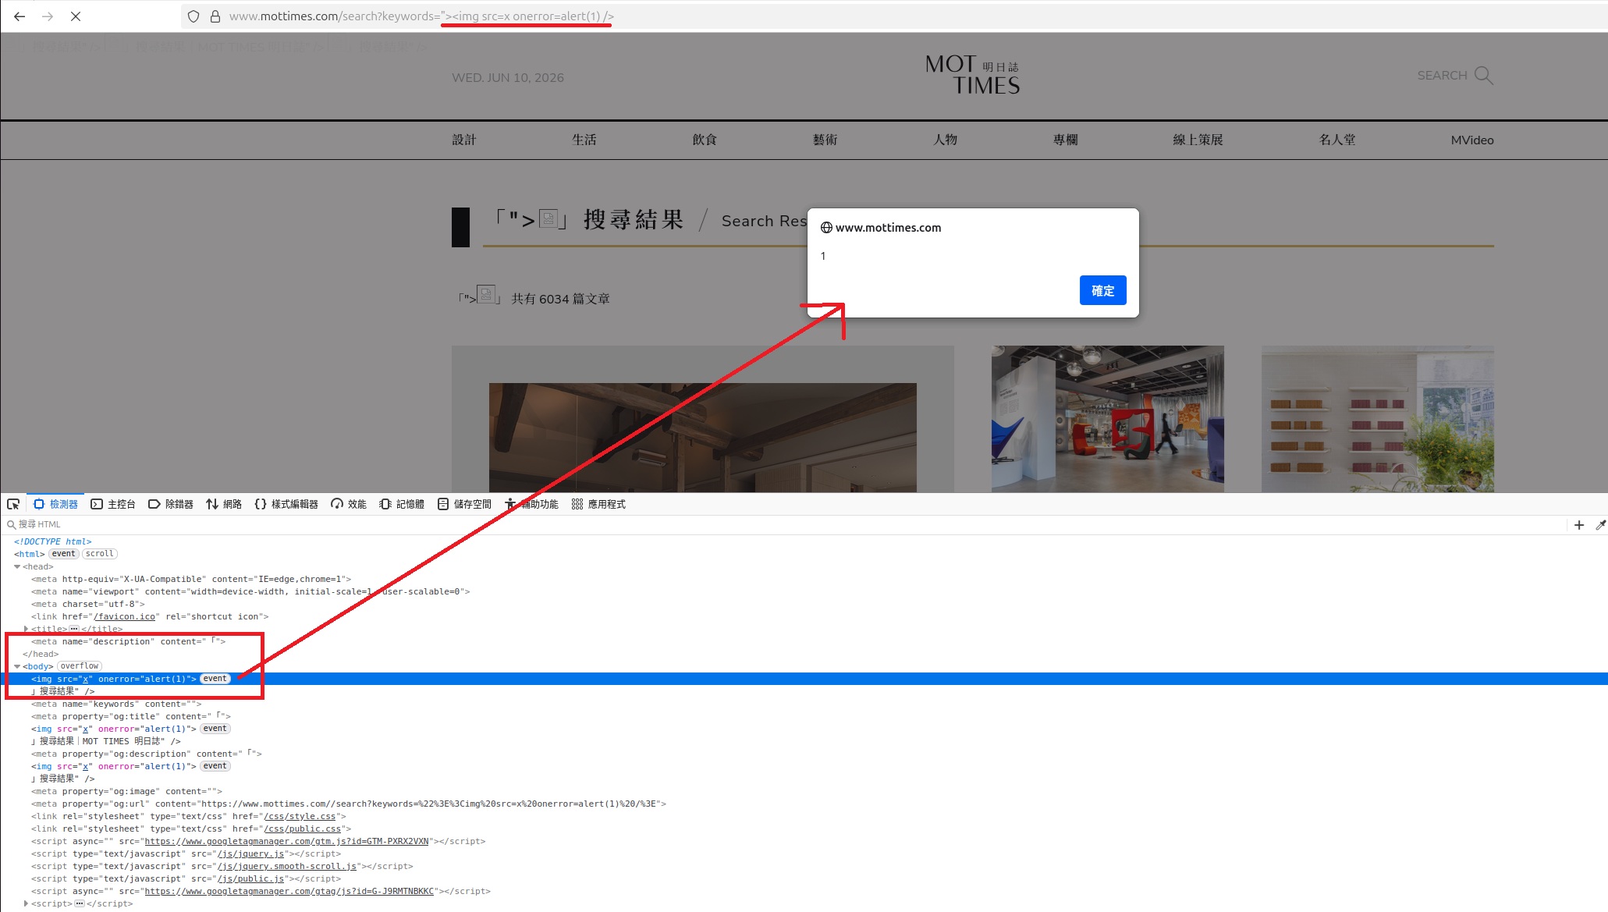Switch to the 樣式編輯器 style editor tab

tap(286, 504)
